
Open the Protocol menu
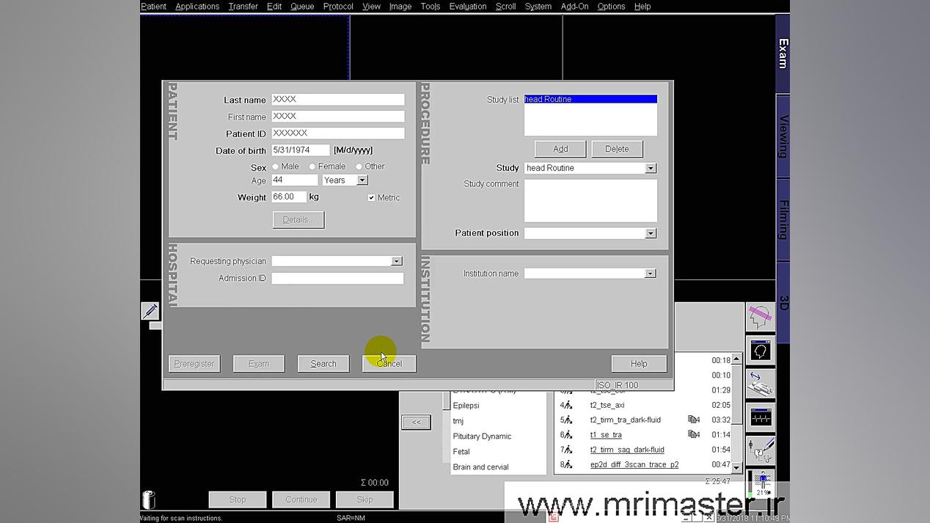[338, 7]
